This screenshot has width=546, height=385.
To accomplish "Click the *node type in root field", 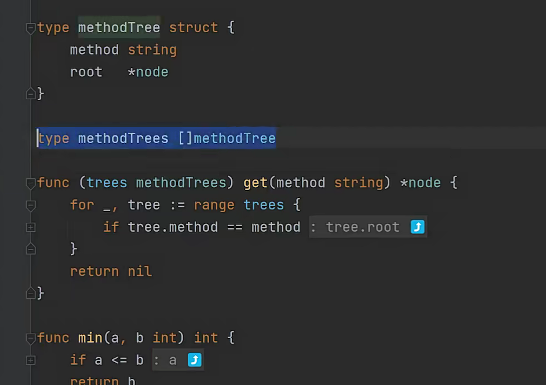I will pyautogui.click(x=148, y=72).
